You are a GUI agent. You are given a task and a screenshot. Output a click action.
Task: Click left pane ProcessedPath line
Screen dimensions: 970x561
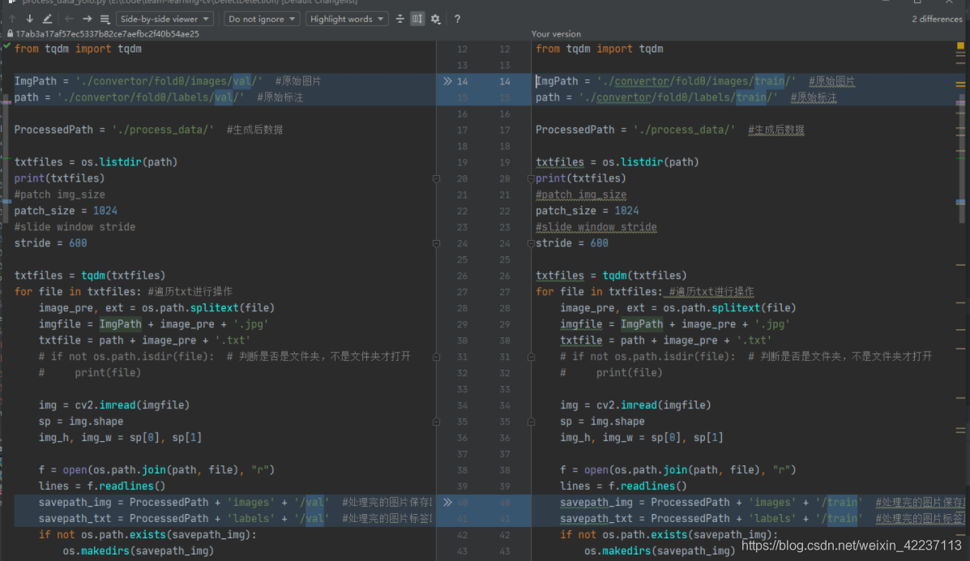[148, 130]
